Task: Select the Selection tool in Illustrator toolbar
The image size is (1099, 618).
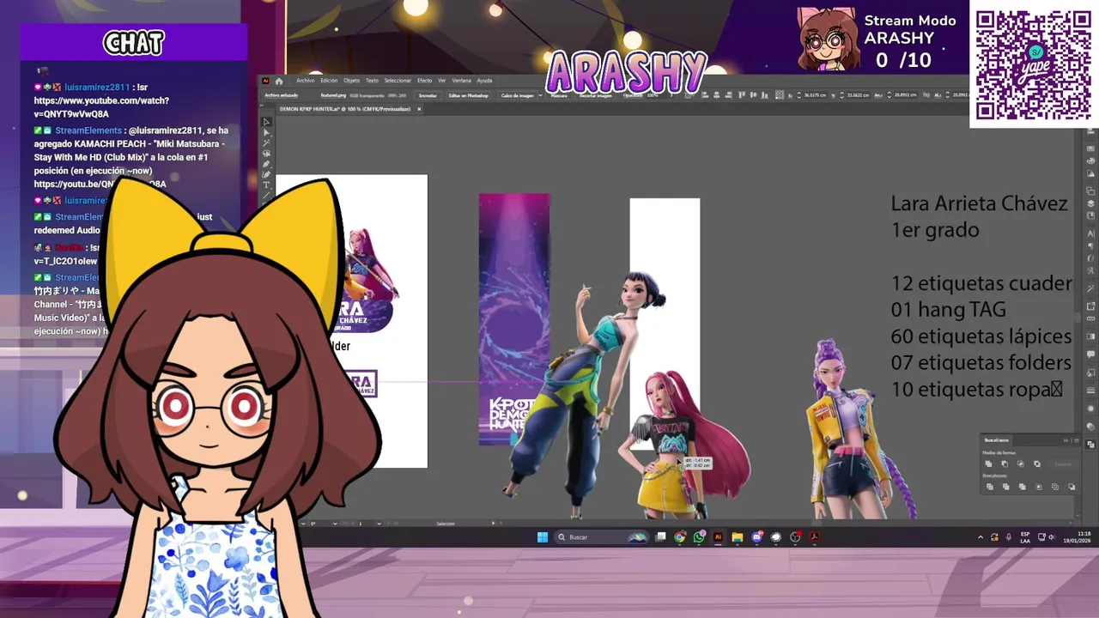Action: coord(266,121)
